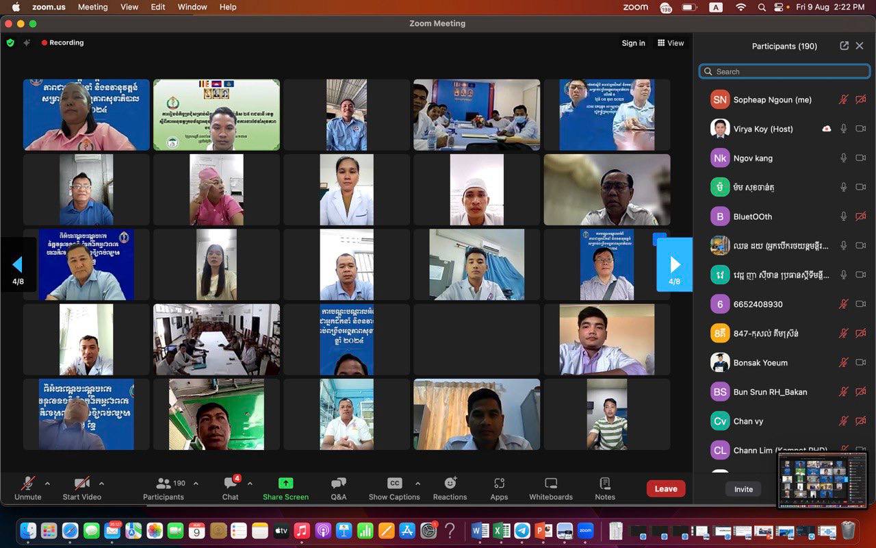
Task: Expand caret next to Show Captions
Action: 417,484
